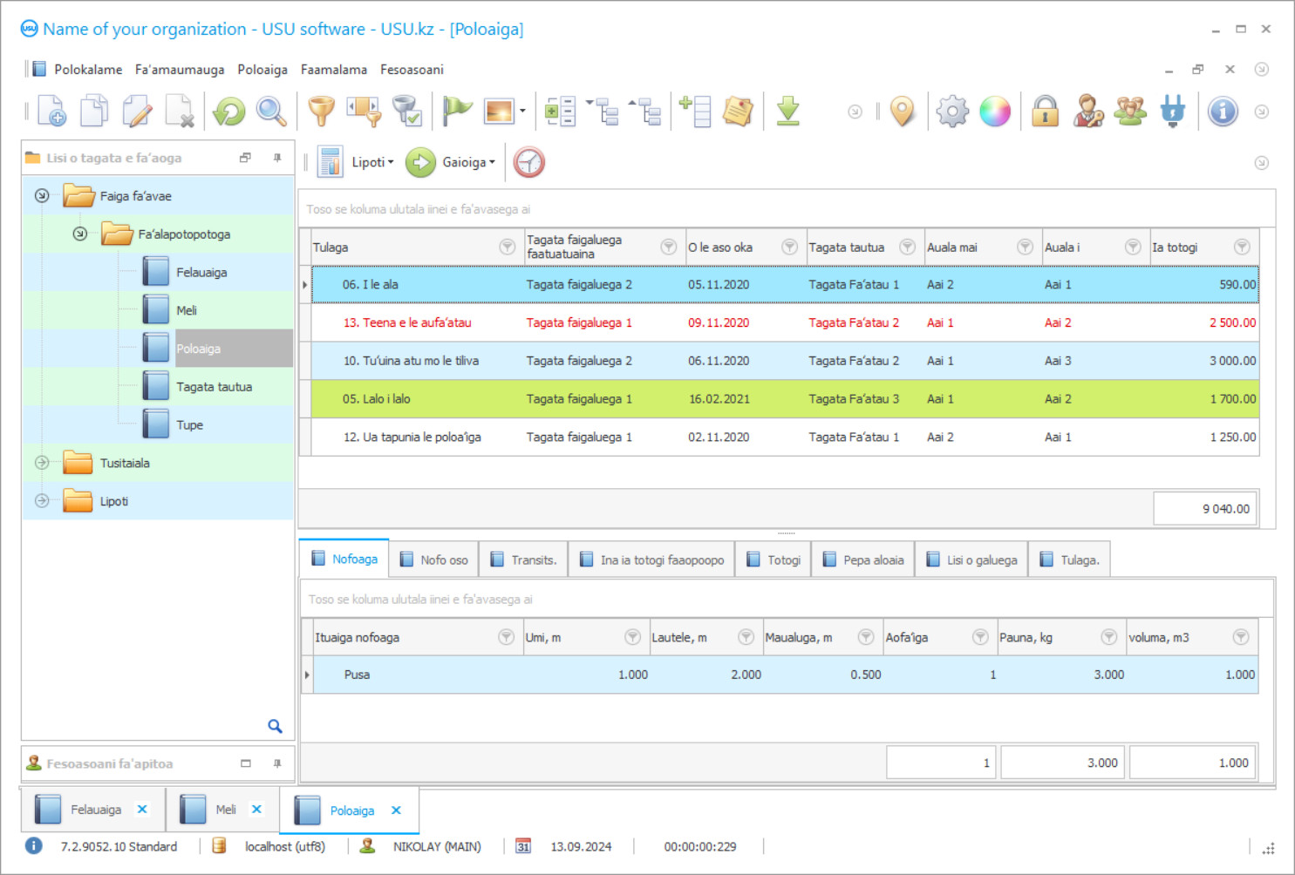Click the red clock icon
Image resolution: width=1295 pixels, height=875 pixels.
528,162
